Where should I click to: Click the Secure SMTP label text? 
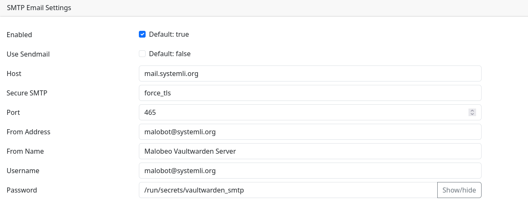coord(27,93)
